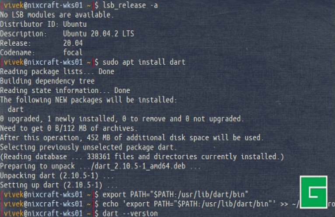Image resolution: width=335 pixels, height=217 pixels.
Task: Click the 'Codename: focal' output line
Action: [41, 52]
